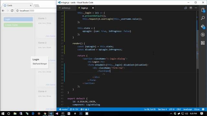Open the editor More Actions ellipsis
The height and width of the screenshot is (116, 207).
(x=196, y=8)
